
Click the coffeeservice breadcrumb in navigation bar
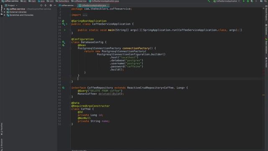79,1
